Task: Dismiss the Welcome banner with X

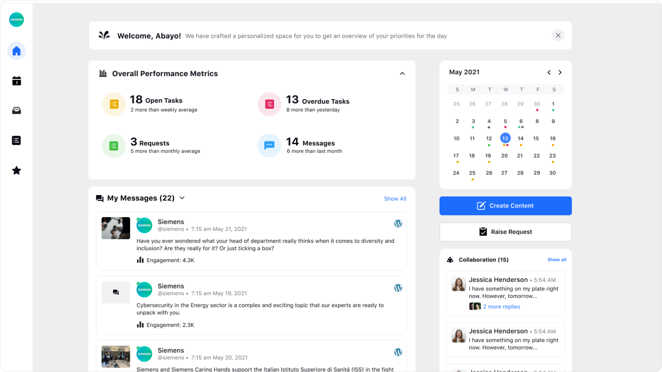Action: (558, 35)
